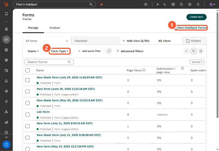
Task: Open Advanced filters
Action: (130, 51)
